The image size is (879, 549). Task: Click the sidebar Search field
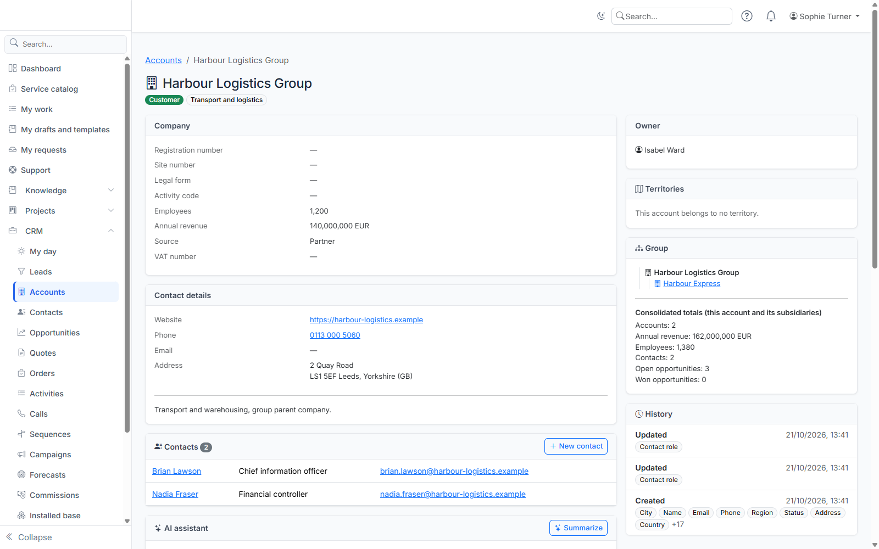[66, 44]
